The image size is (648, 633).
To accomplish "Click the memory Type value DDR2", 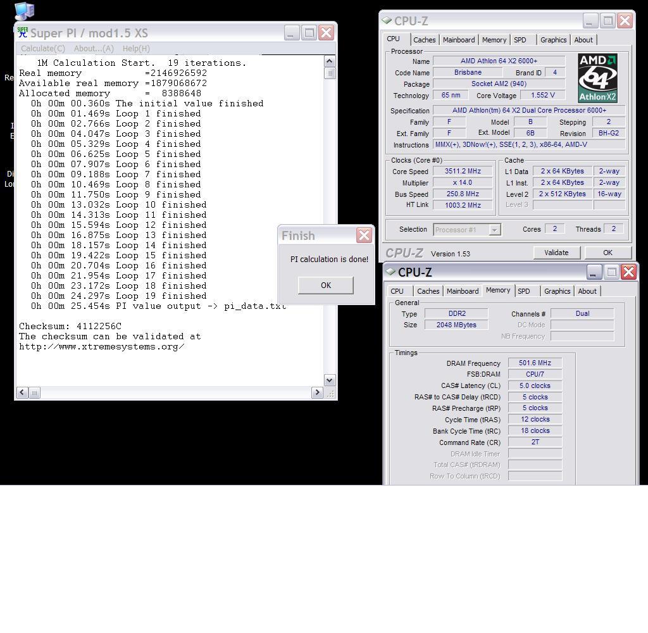I will click(457, 313).
